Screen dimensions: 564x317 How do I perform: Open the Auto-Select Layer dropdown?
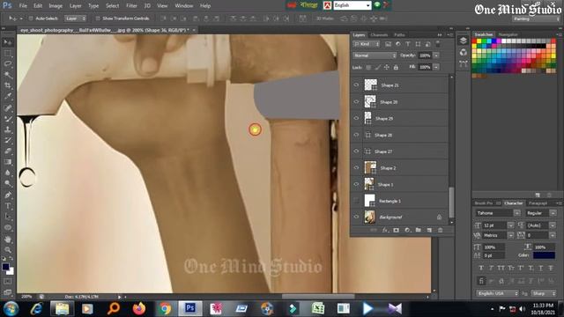(x=76, y=18)
